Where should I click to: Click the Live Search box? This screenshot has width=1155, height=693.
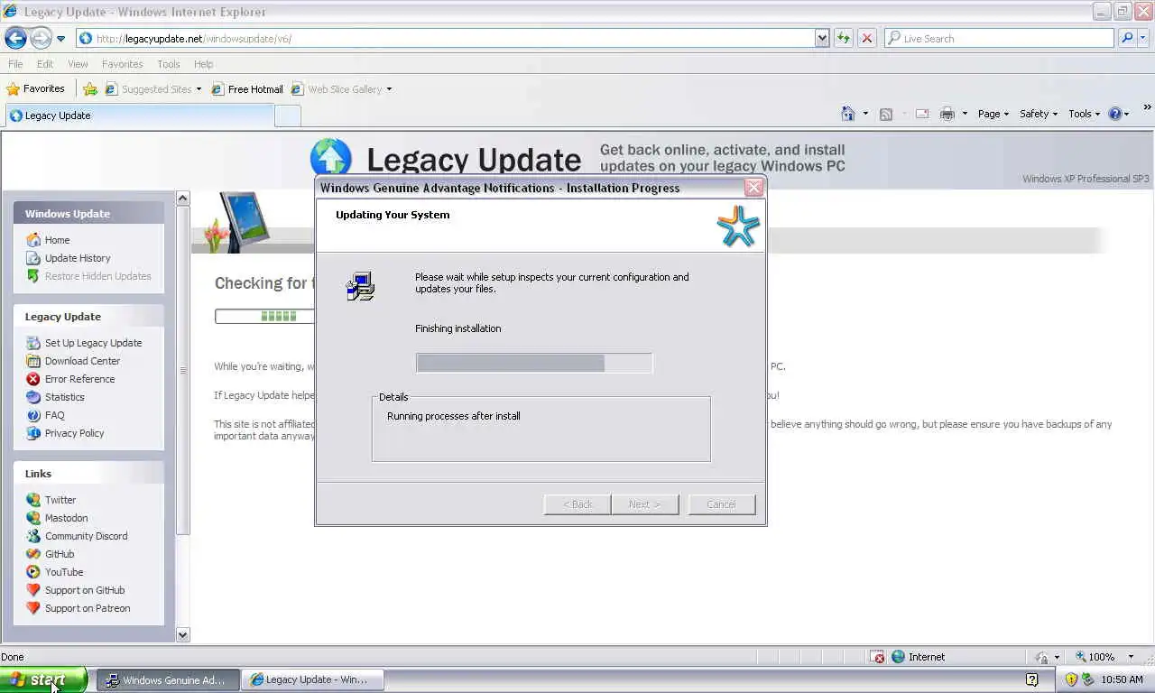999,38
